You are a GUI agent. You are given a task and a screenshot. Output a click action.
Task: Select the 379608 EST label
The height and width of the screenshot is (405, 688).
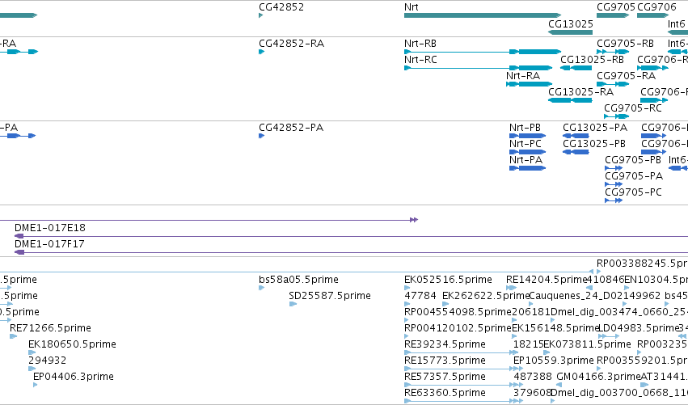coord(532,393)
